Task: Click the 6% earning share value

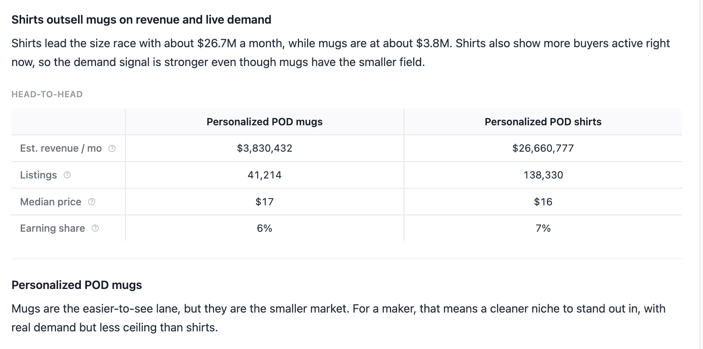Action: 265,228
